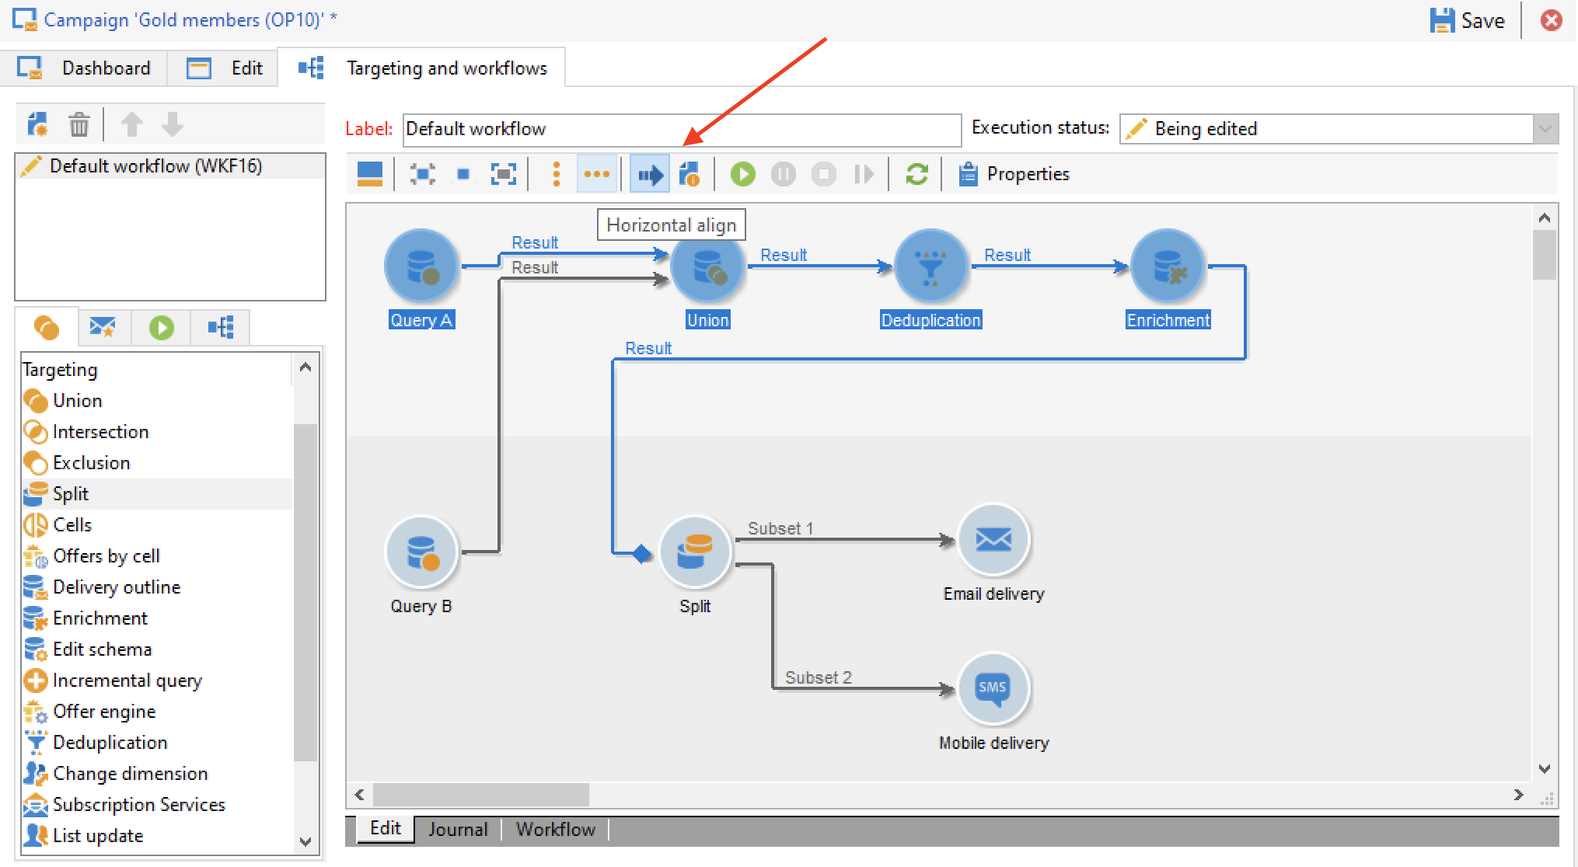Click the delete trash icon above workflow list

[x=79, y=124]
